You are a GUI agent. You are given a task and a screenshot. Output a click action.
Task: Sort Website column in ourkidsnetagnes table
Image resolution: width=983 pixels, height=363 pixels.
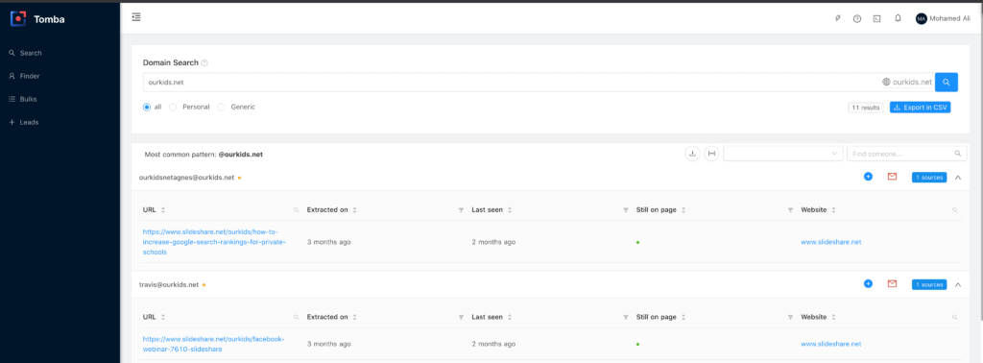click(834, 210)
